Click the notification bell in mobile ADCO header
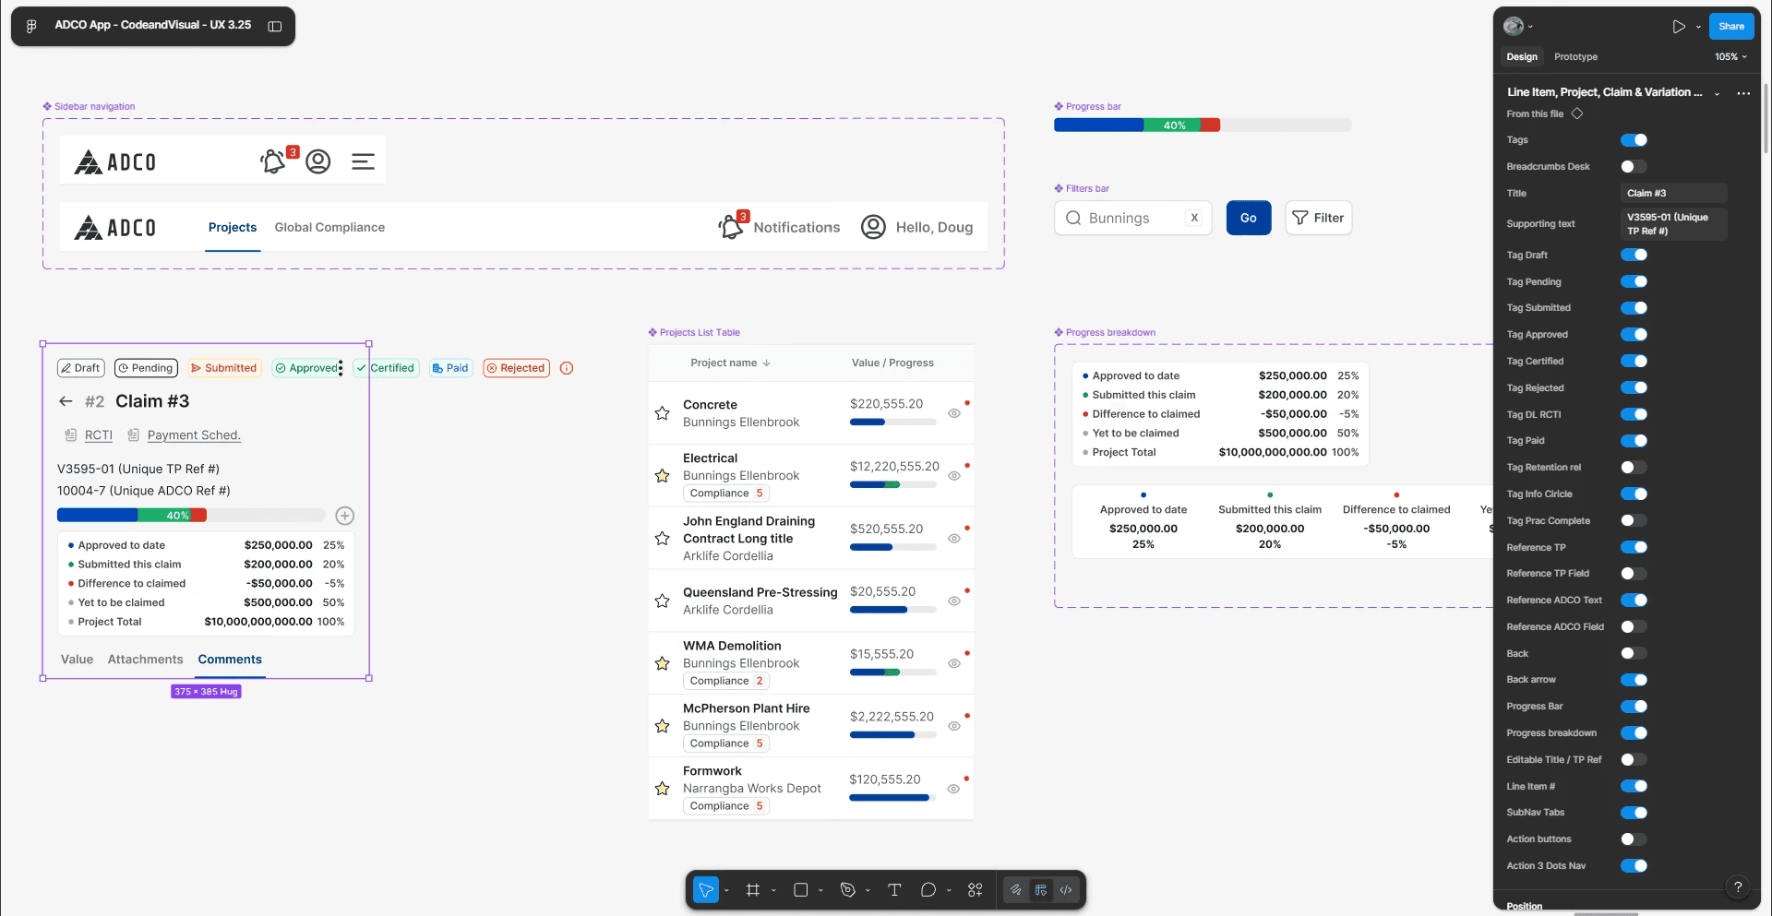The image size is (1772, 916). coord(273,161)
